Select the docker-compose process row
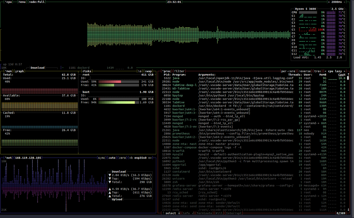This screenshot has height=218, width=354. pyautogui.click(x=254, y=148)
